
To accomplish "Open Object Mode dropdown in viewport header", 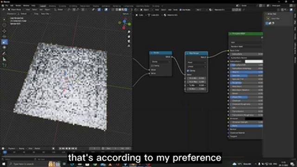I will tap(15, 10).
